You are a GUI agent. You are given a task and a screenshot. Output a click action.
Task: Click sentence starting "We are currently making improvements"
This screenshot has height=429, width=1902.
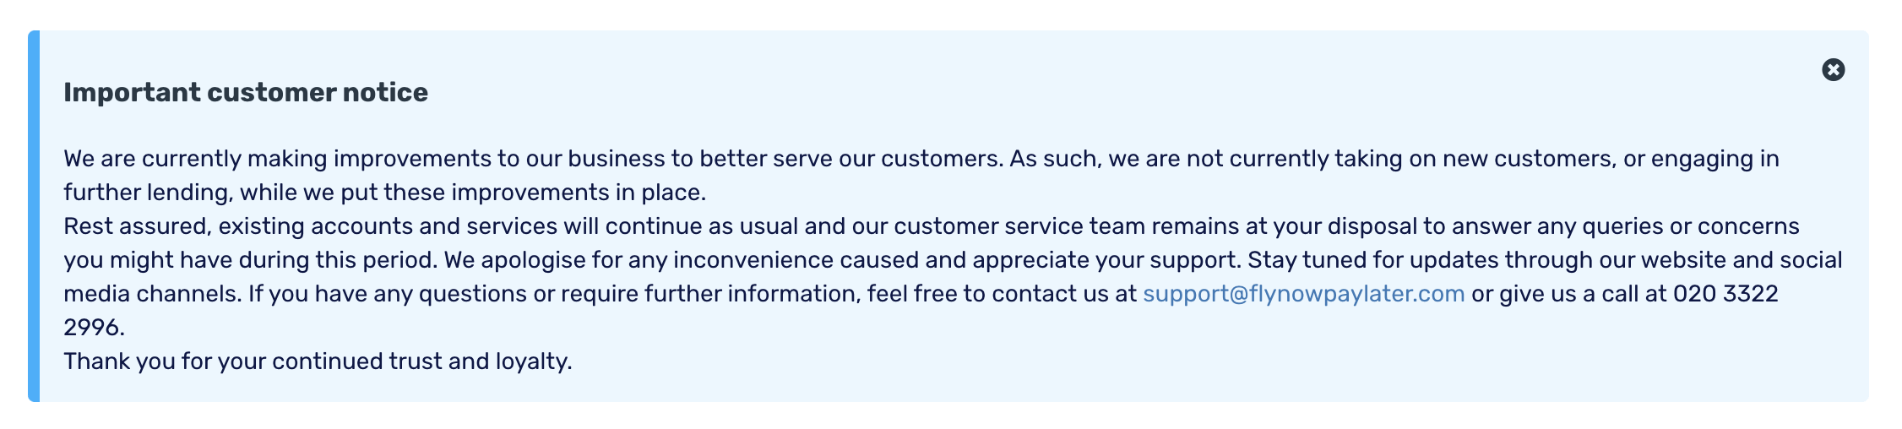(x=532, y=159)
